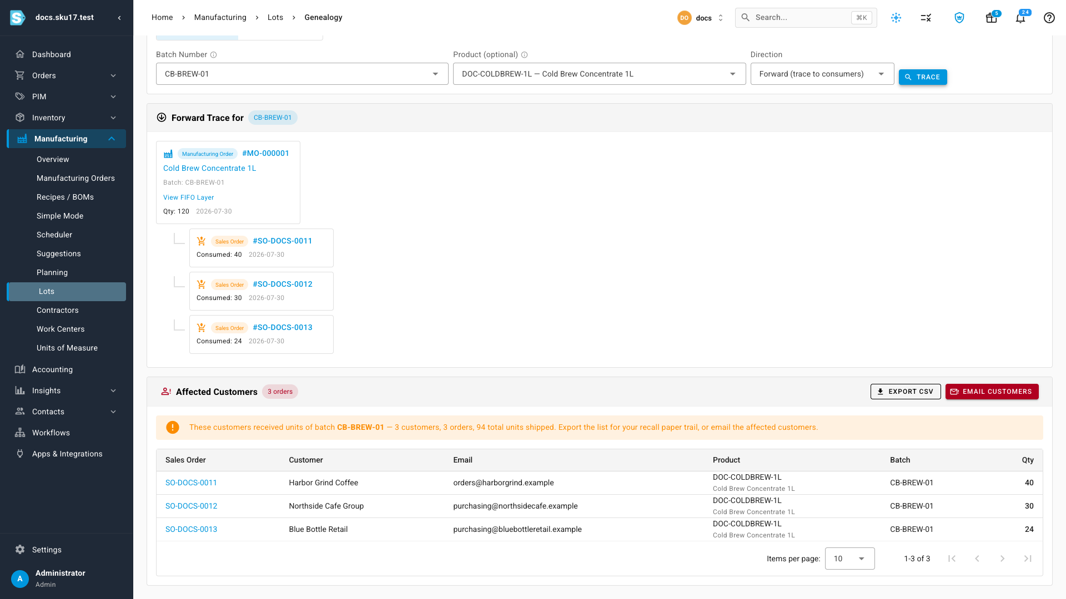Open Work Centers submenu item

point(61,329)
